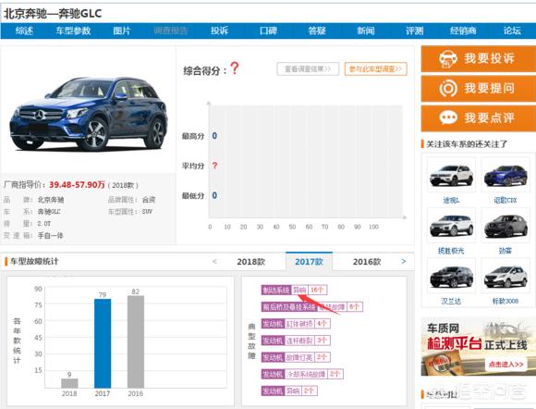
Task: Open the 汉兰达 car thumbnail
Action: pyautogui.click(x=452, y=276)
